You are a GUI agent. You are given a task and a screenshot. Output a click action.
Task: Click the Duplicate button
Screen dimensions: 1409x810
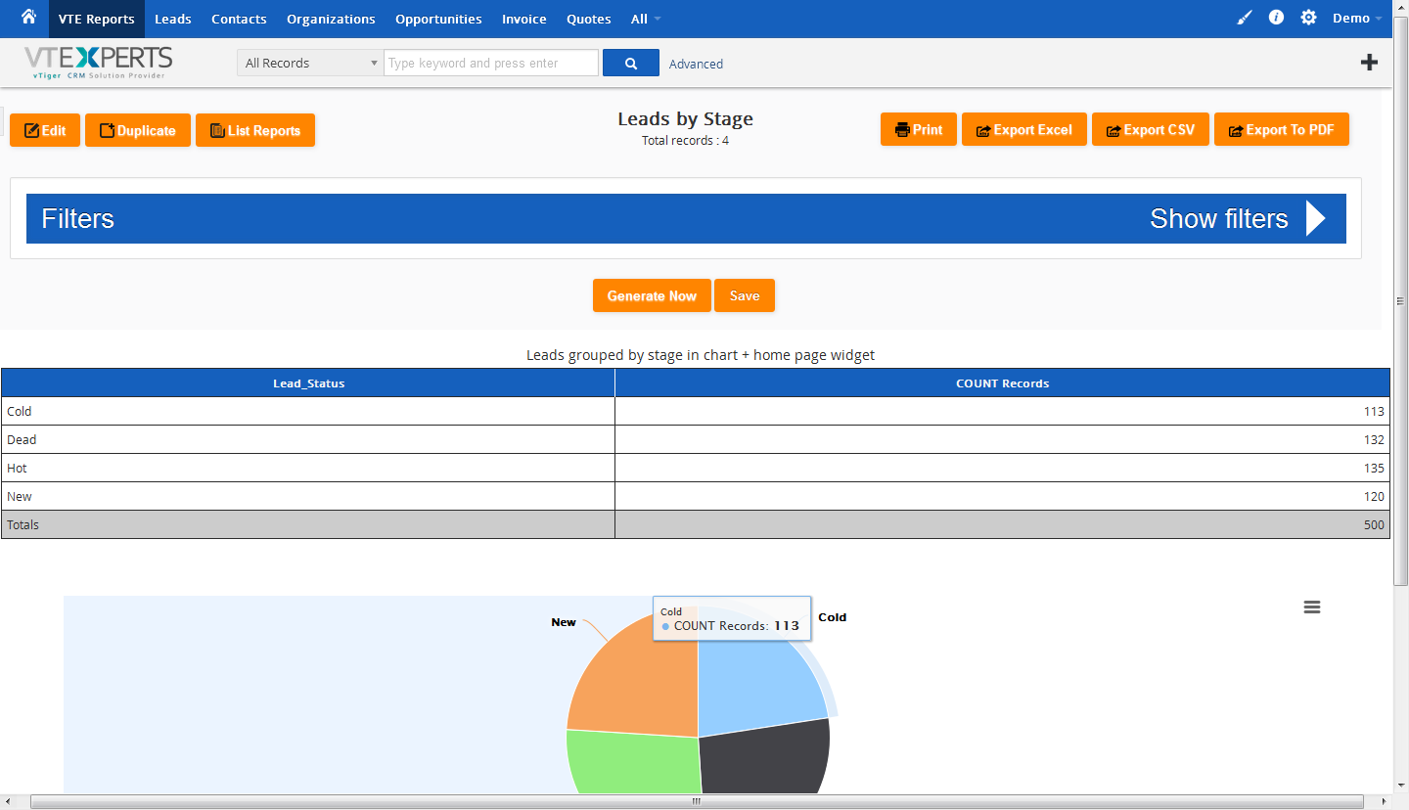pos(138,130)
